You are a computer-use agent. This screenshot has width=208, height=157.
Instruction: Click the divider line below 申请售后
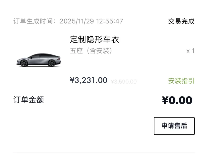(x=104, y=152)
